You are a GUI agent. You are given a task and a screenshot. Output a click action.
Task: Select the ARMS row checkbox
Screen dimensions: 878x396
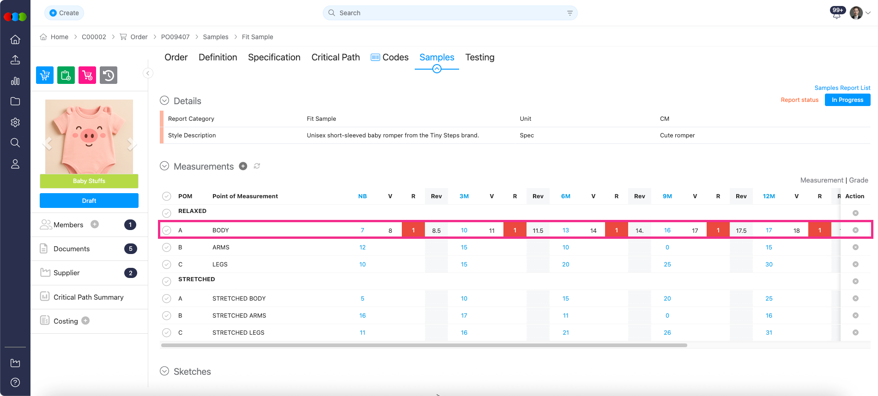tap(167, 248)
